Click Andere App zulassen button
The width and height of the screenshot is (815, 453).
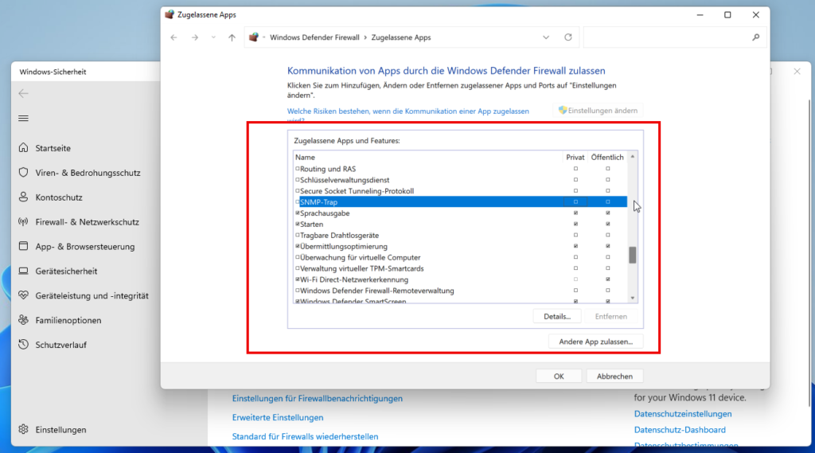(595, 342)
